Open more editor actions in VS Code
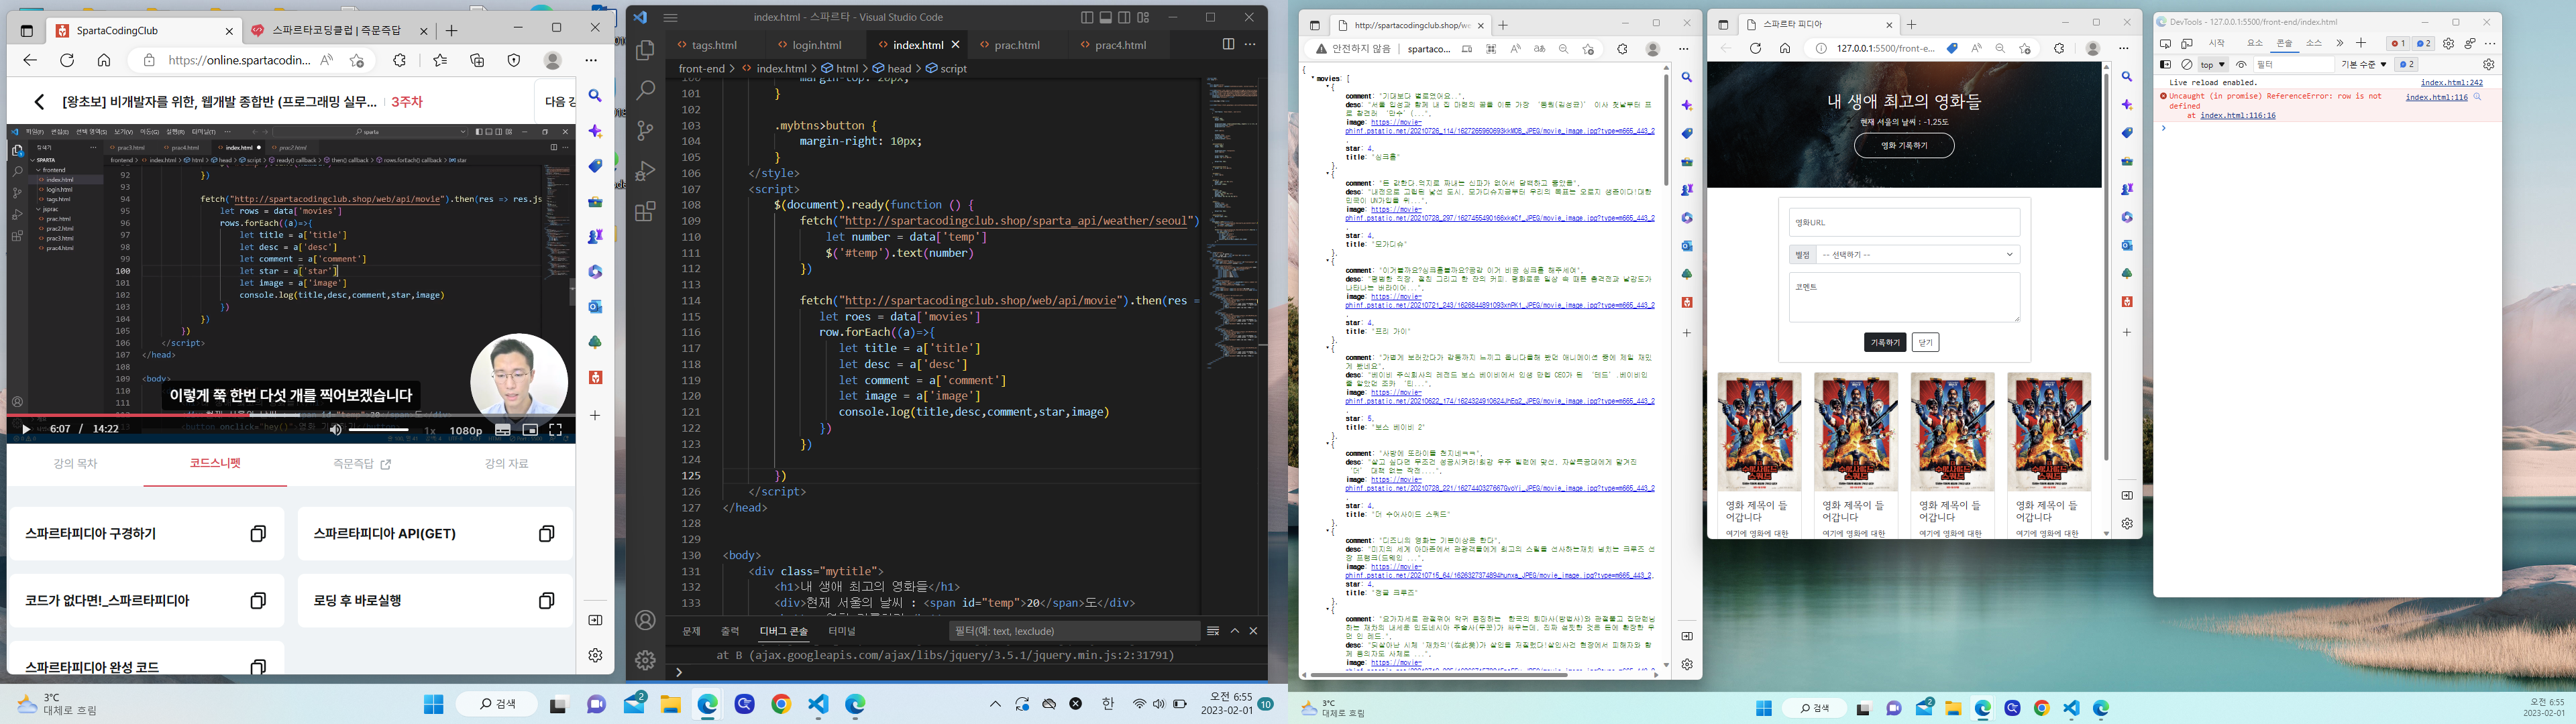 point(1250,44)
